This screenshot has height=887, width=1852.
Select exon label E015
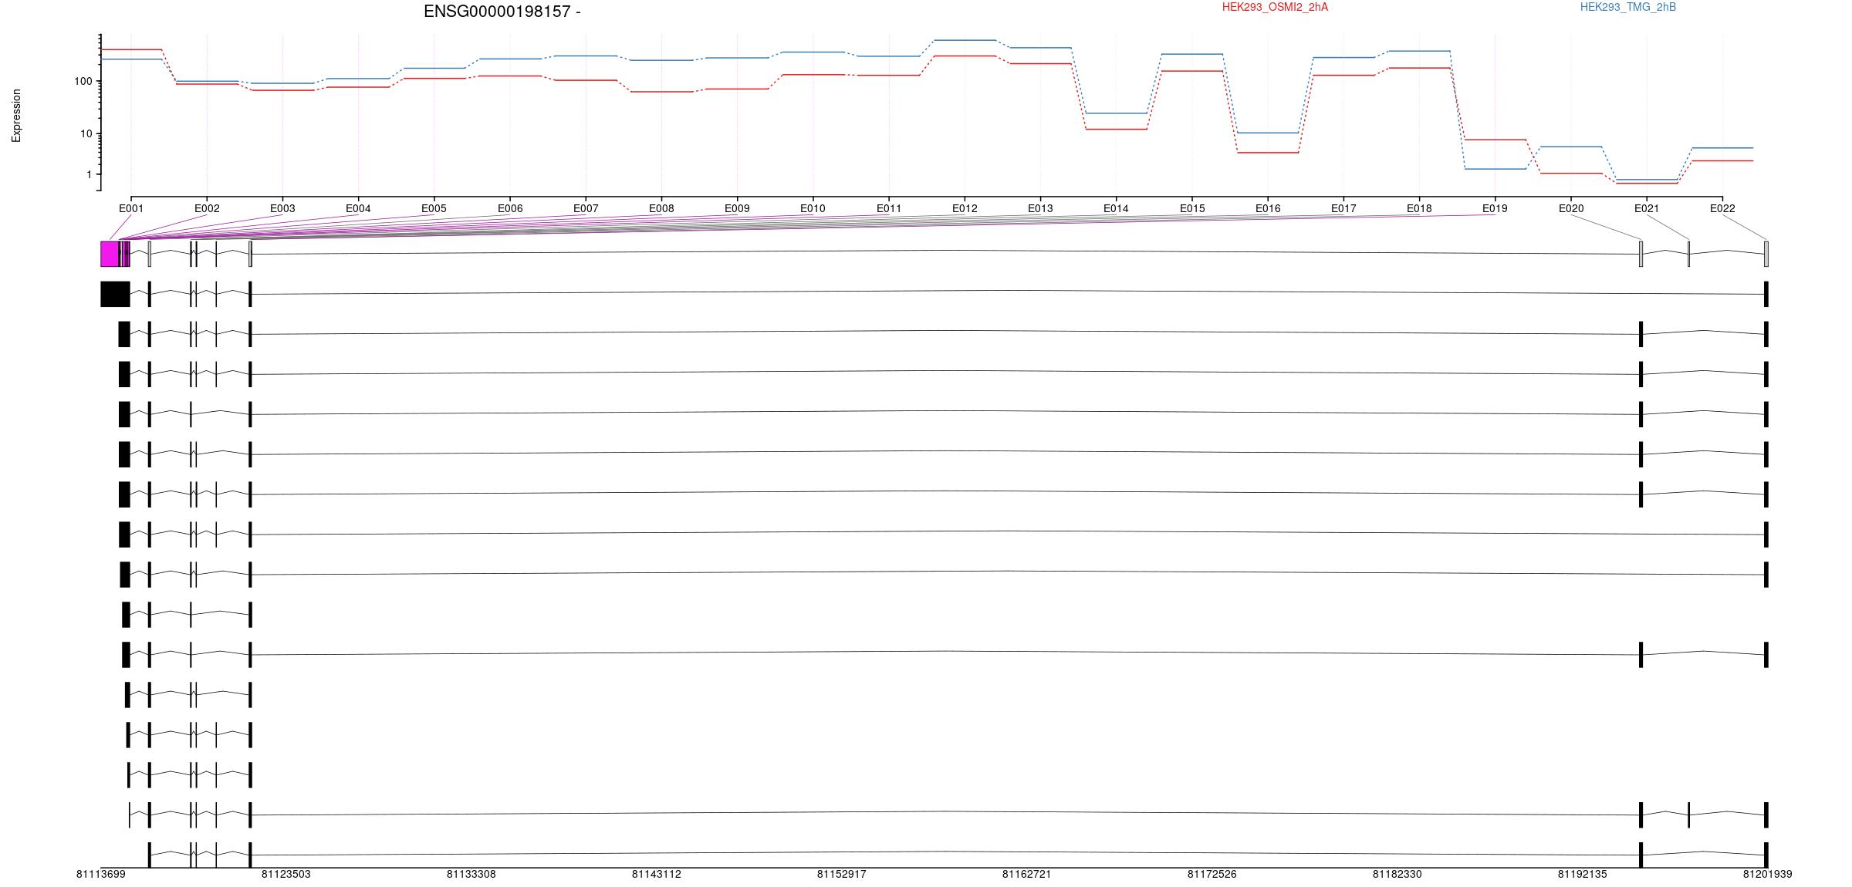point(1192,208)
